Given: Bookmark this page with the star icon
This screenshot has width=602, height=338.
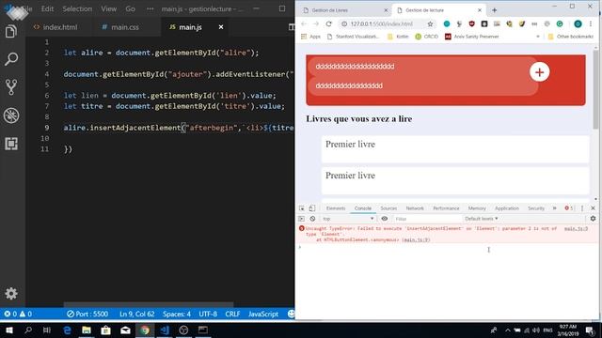Looking at the screenshot, I should [430, 23].
